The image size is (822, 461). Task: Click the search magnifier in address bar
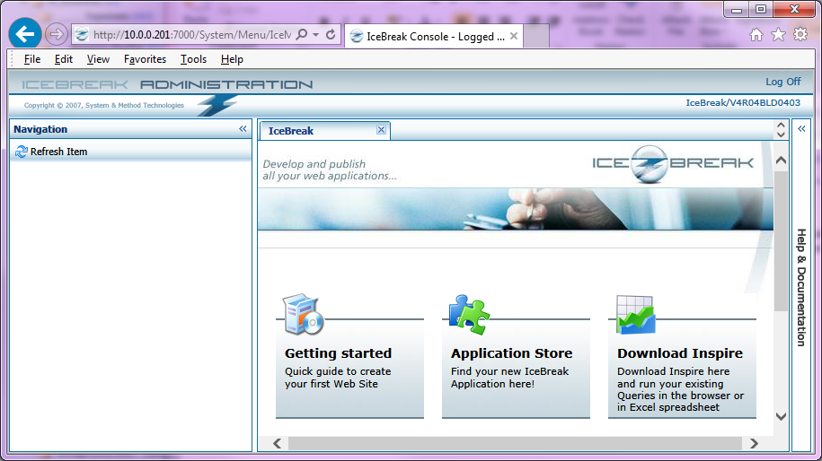click(302, 35)
